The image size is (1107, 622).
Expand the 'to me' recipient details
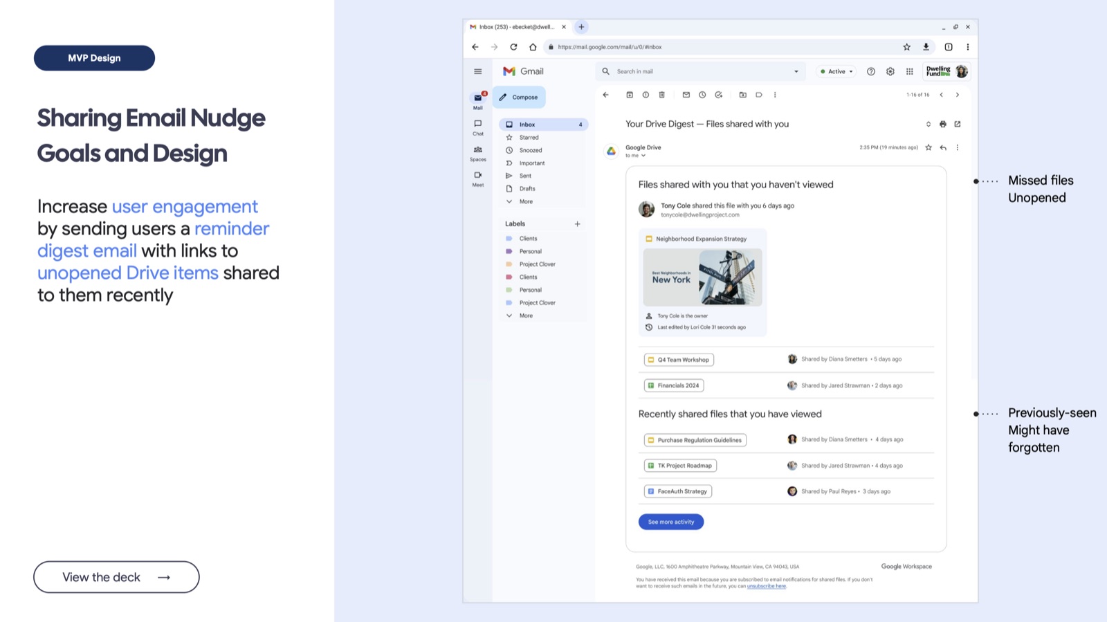(x=643, y=156)
